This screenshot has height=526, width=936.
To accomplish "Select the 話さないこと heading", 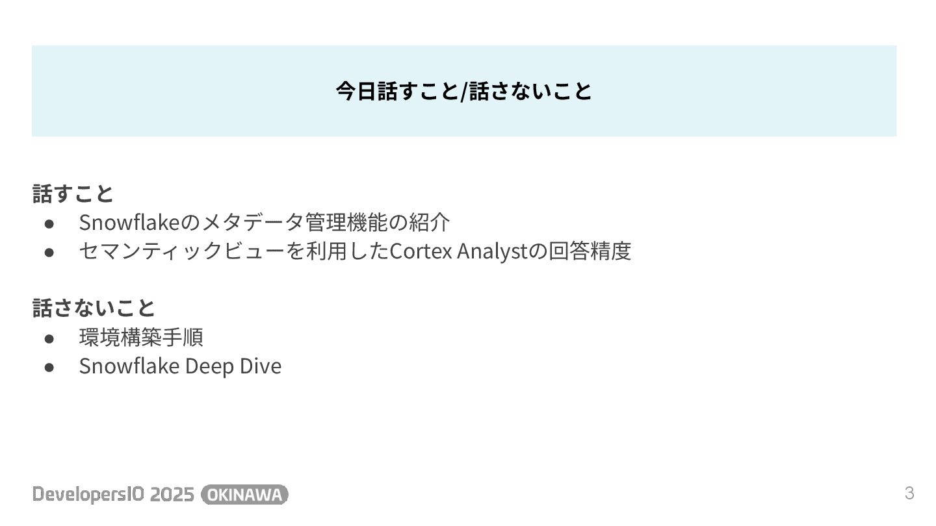I will (x=94, y=308).
